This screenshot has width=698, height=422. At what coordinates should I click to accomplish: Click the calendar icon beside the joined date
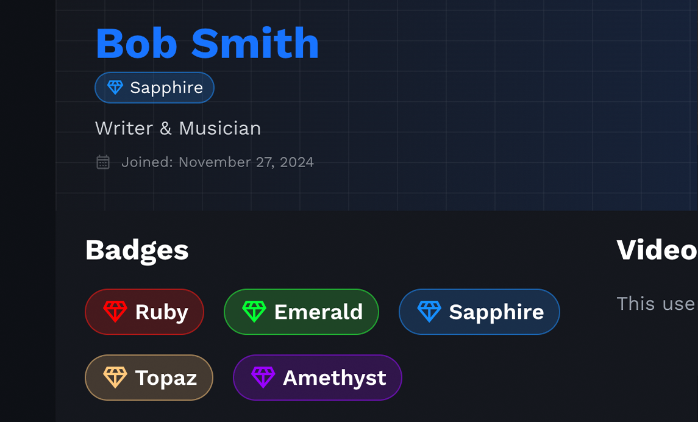(x=102, y=162)
